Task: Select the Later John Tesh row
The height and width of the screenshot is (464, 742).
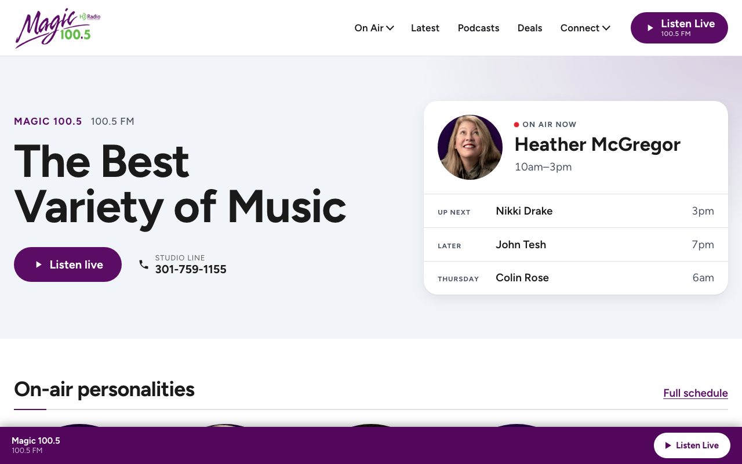Action: click(576, 245)
